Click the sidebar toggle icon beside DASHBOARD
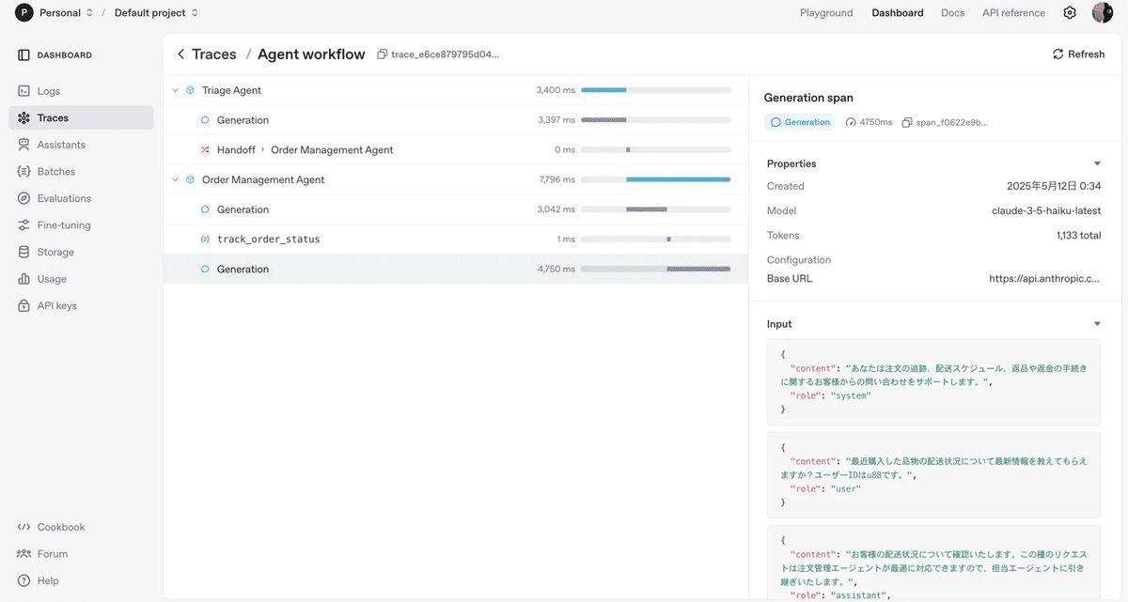The height and width of the screenshot is (602, 1128). click(x=24, y=55)
